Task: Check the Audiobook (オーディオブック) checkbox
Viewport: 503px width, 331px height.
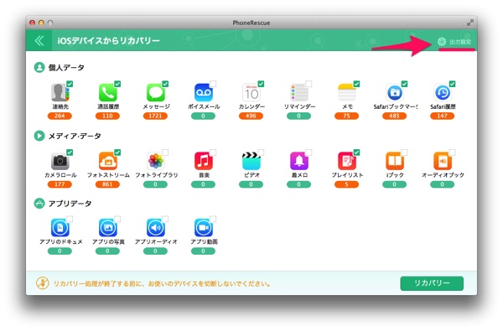Action: click(x=452, y=152)
